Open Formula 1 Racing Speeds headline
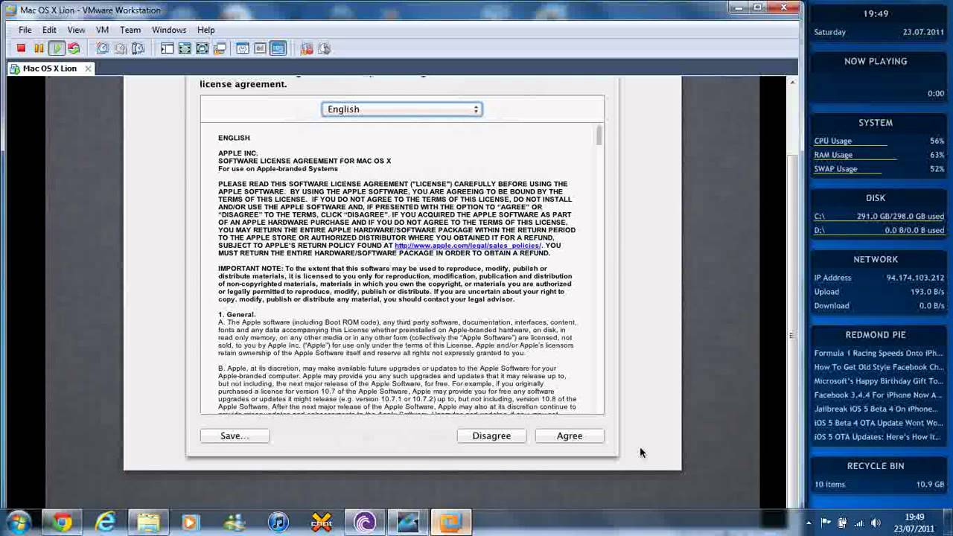Viewport: 953px width, 536px height. [x=878, y=354]
